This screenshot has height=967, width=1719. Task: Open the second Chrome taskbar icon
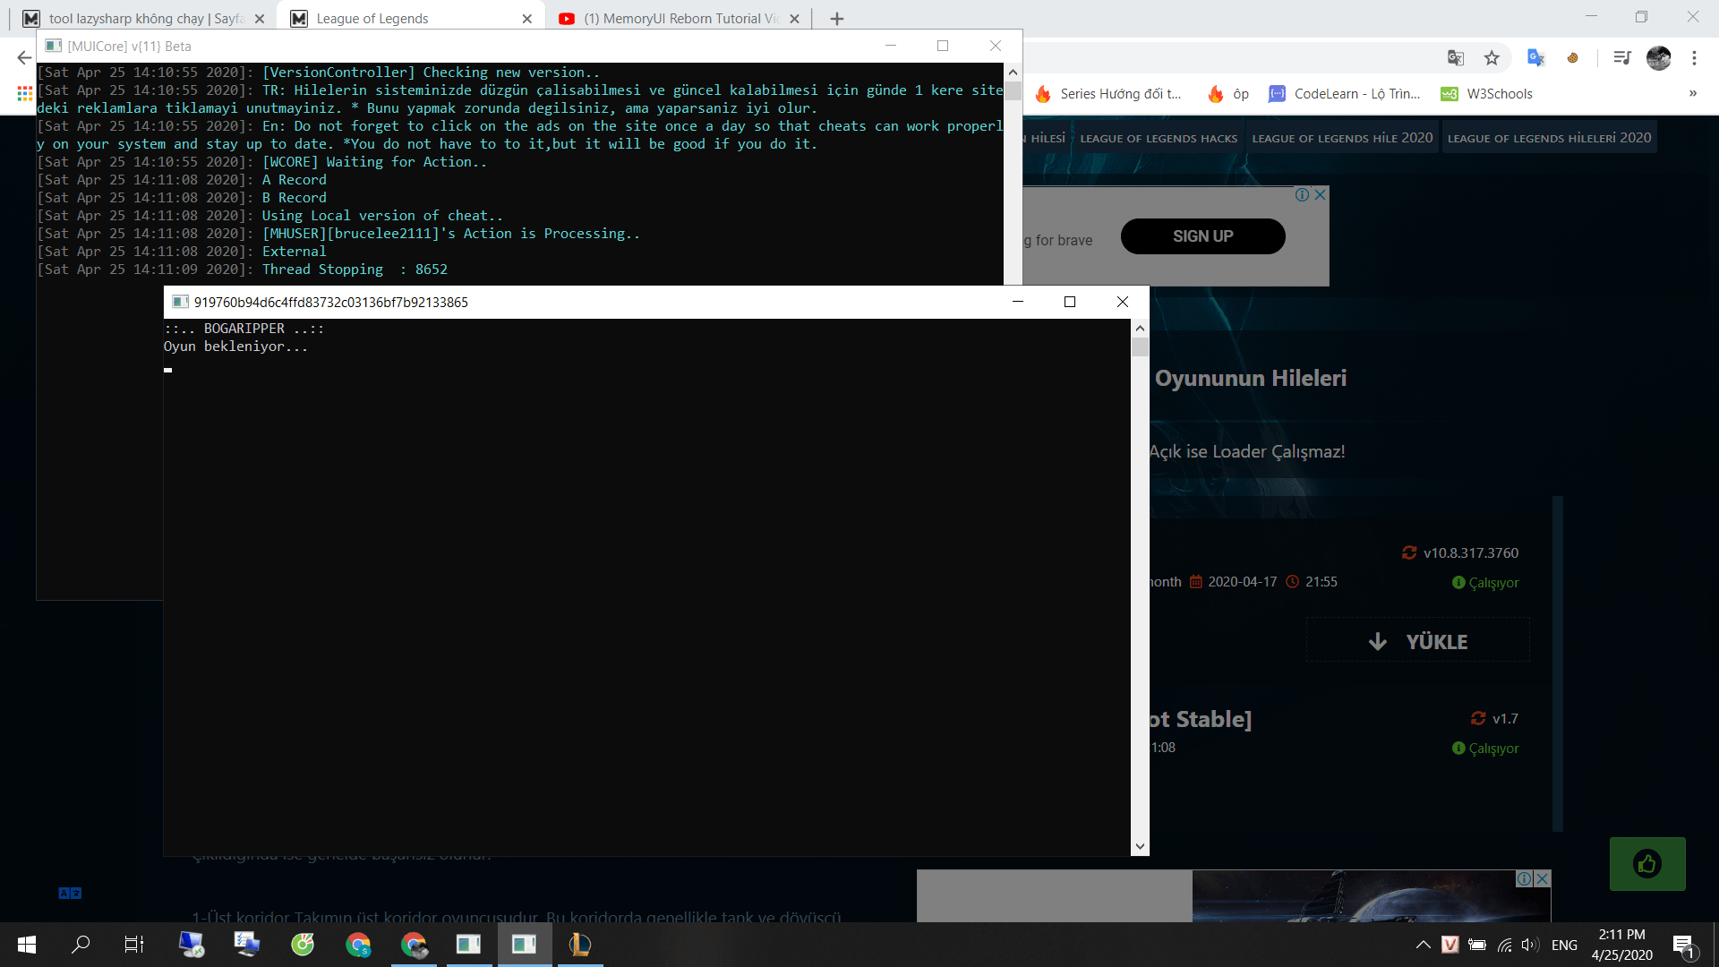pos(414,945)
